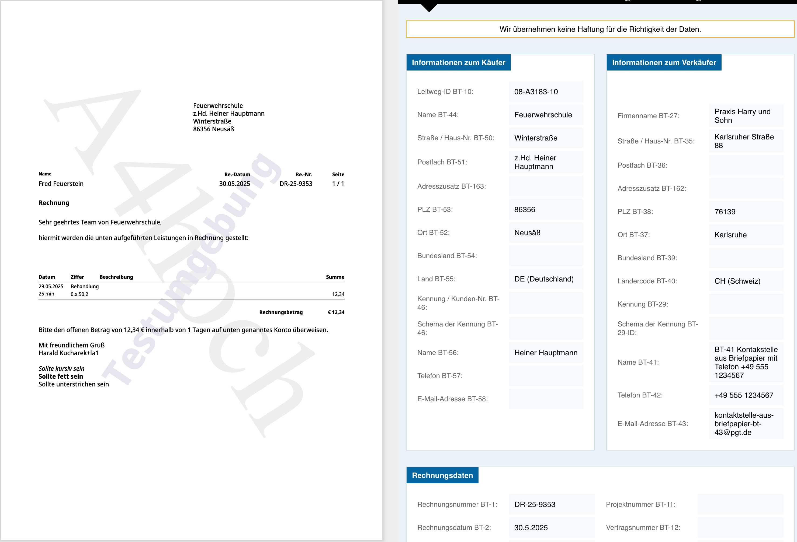The image size is (797, 542).
Task: Click the Leitweg-ID value 08-A3183-10
Action: (x=546, y=91)
